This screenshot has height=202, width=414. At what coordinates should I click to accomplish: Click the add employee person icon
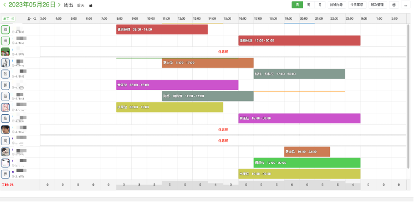[29, 19]
